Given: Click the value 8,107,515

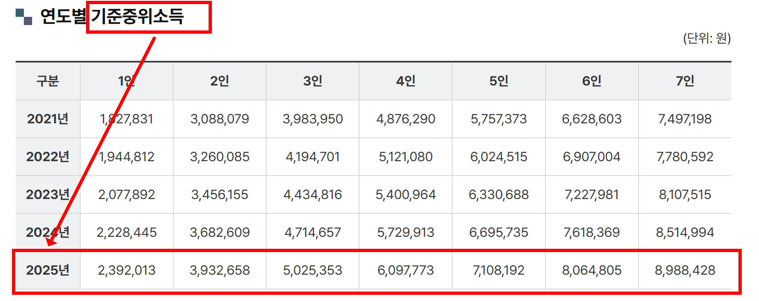Looking at the screenshot, I should [x=685, y=194].
